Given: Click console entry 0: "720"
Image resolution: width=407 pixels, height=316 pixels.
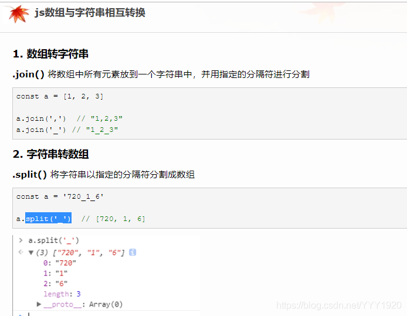Looking at the screenshot, I should point(60,263).
